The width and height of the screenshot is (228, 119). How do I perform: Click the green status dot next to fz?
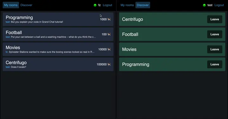point(95,5)
